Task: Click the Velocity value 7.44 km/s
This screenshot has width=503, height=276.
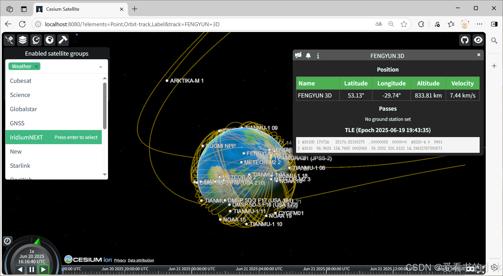Action: 462,95
